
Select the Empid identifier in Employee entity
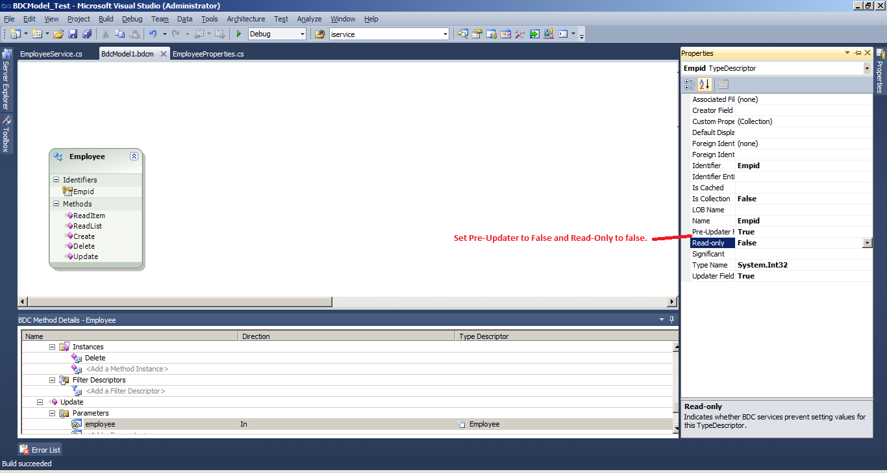(x=83, y=192)
